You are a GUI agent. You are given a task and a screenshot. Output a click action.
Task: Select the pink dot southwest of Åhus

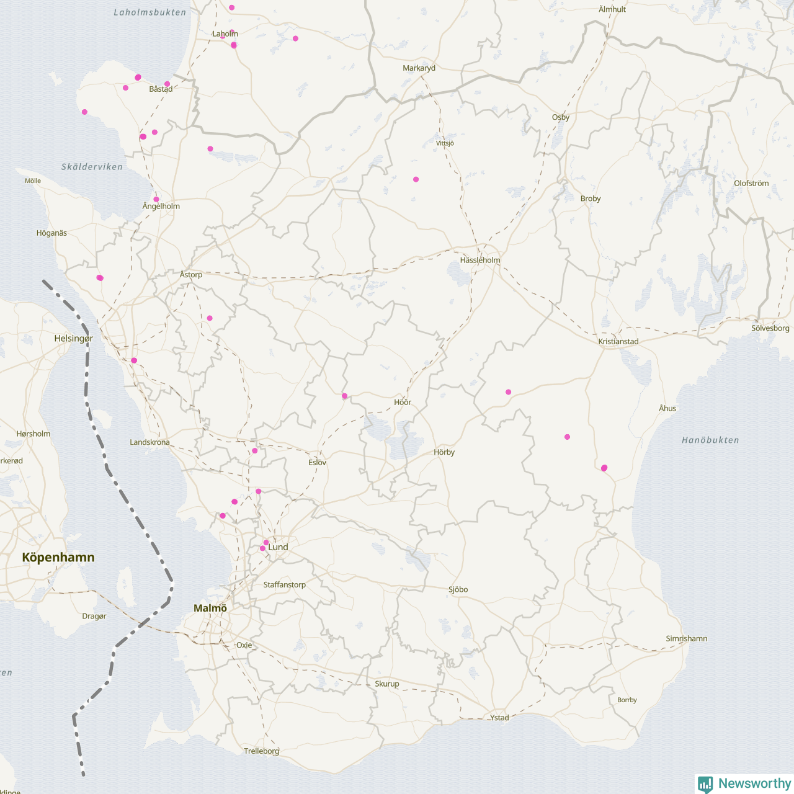604,468
